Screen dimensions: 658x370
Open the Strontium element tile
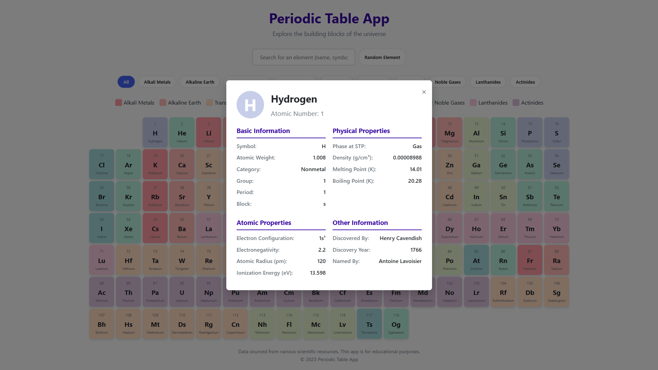click(182, 196)
